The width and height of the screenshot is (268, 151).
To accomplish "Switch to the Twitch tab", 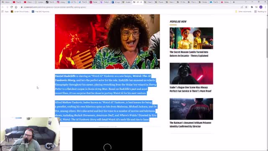I will coord(105,2).
